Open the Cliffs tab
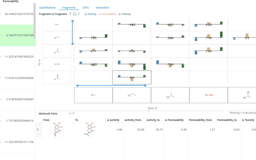Screen dimensions: 256x160 [x=86, y=8]
